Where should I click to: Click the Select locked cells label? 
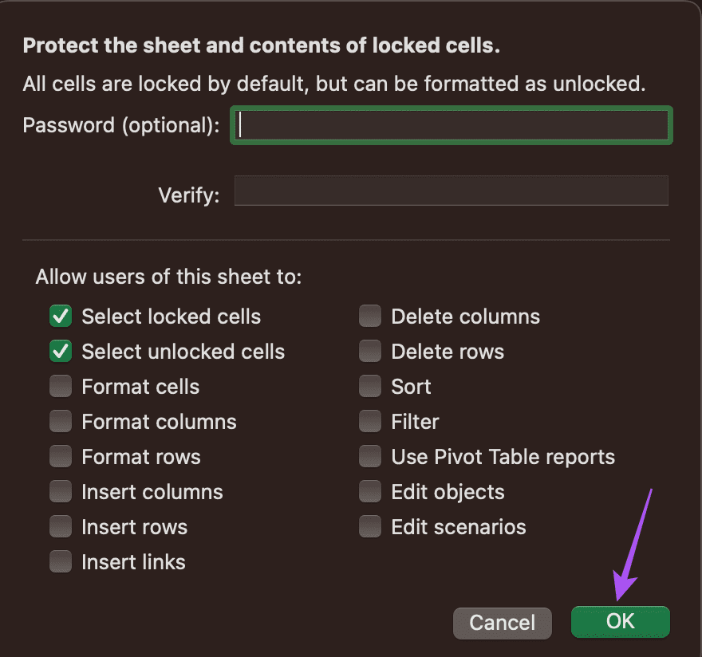[x=171, y=317]
